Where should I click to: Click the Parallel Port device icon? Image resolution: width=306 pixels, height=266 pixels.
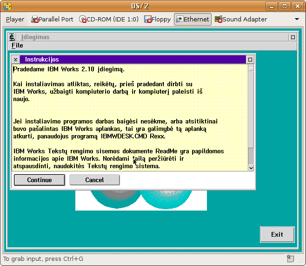click(x=35, y=20)
